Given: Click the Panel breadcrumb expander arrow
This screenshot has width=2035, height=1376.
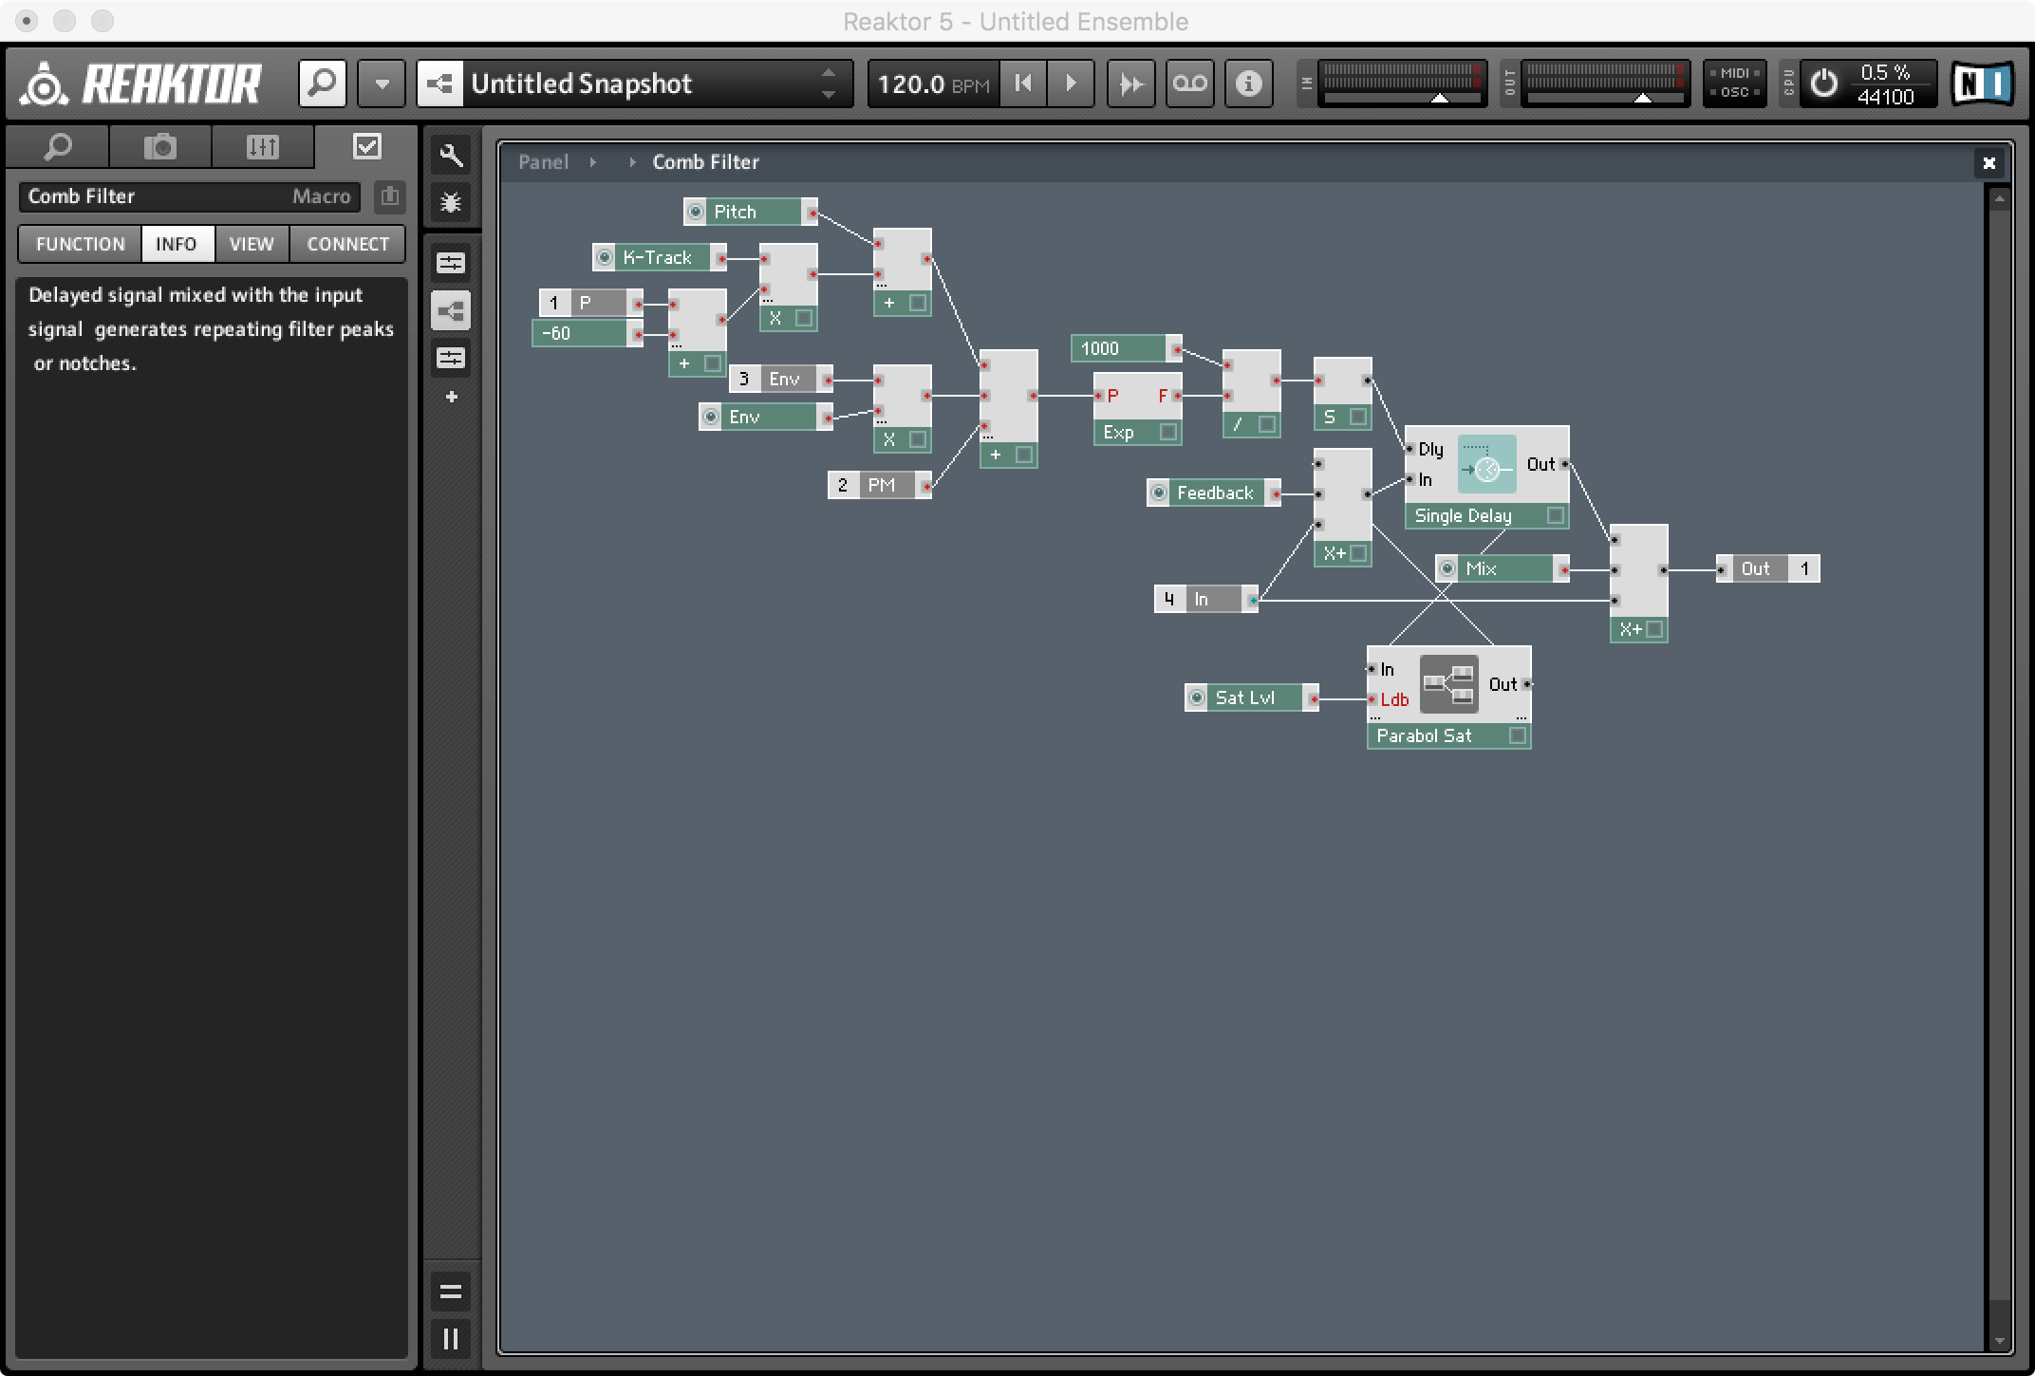Looking at the screenshot, I should 593,162.
